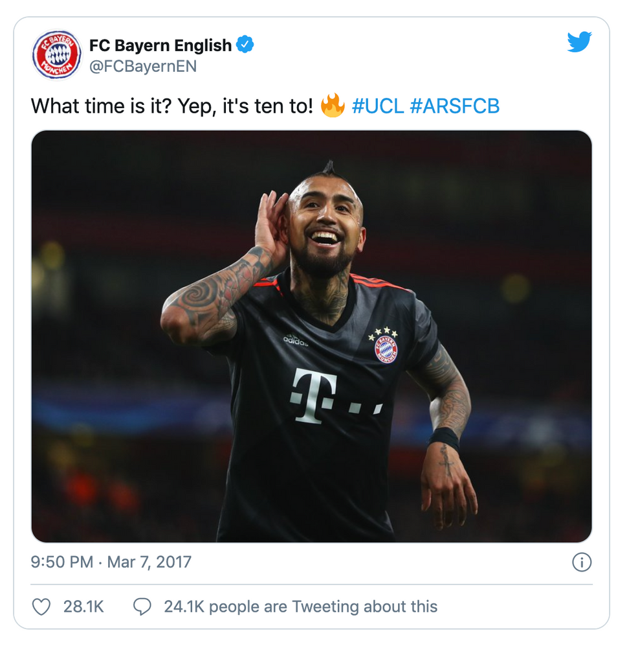Click the fire emoji in the tweet

coord(333,106)
